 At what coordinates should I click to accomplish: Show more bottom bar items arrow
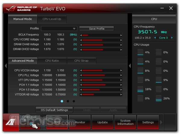coord(161,122)
